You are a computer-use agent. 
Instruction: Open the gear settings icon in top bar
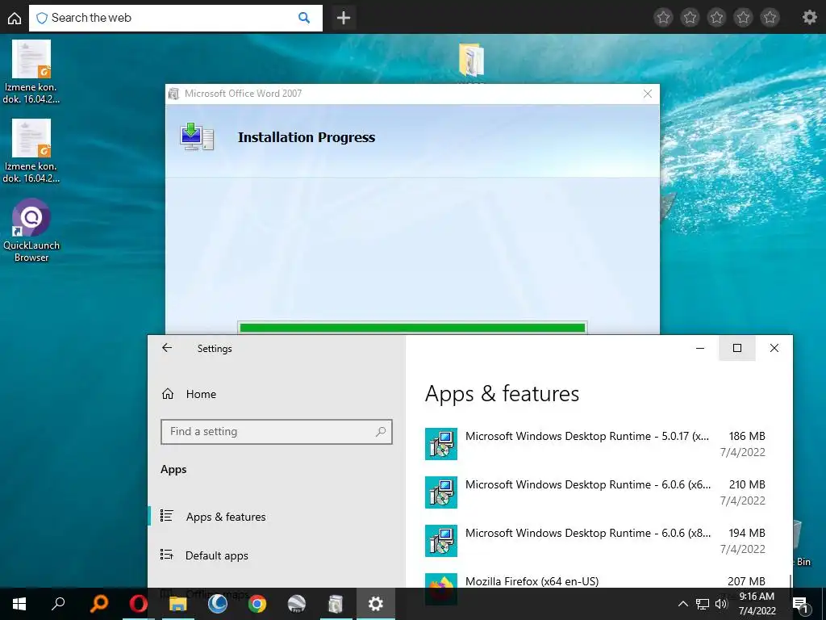point(810,18)
